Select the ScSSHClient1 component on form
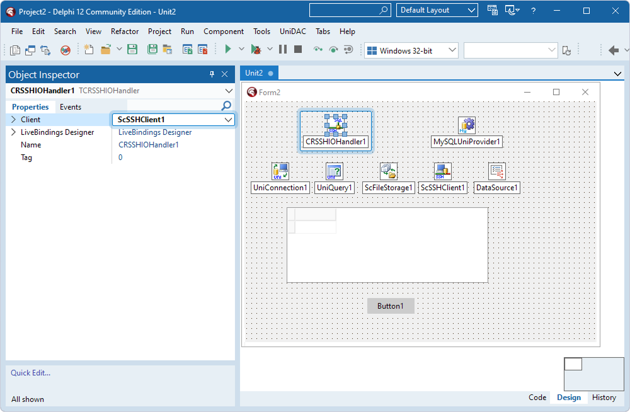Screen dimensions: 630x412 coord(443,171)
